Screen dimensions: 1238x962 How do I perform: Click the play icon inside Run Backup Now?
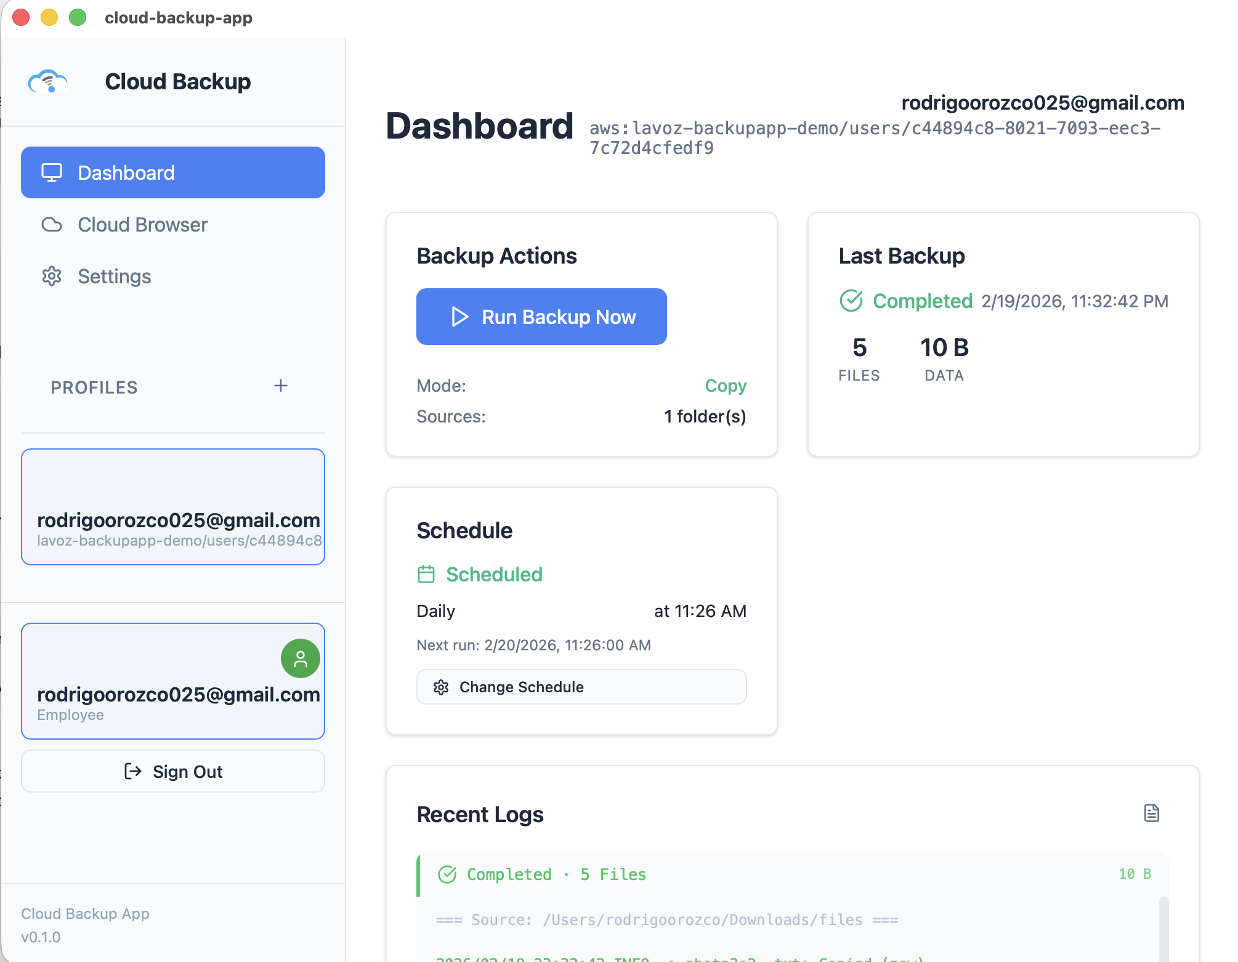pos(459,317)
